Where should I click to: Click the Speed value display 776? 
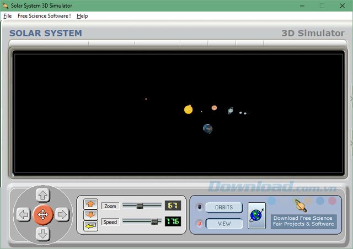coord(173,221)
